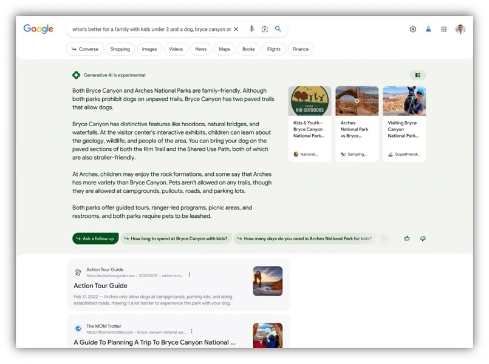This screenshot has width=489, height=364.
Task: Open the Google apps grid
Action: click(x=444, y=29)
